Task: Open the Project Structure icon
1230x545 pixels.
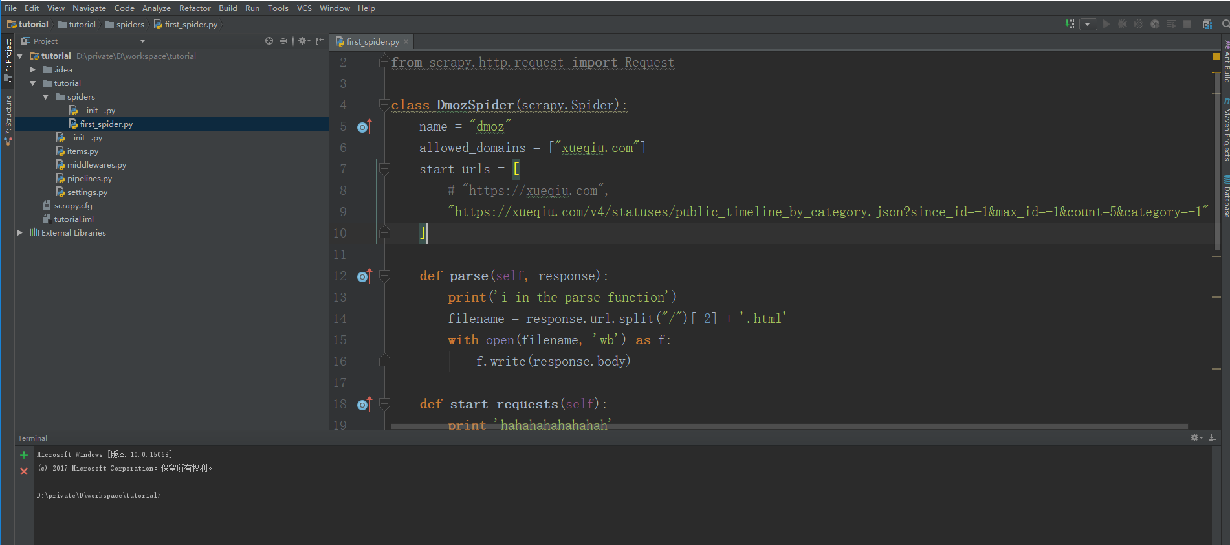Action: coord(1207,24)
